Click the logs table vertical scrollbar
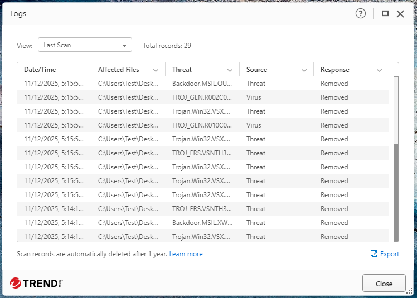Screen dimensions: 417x298 396,159
